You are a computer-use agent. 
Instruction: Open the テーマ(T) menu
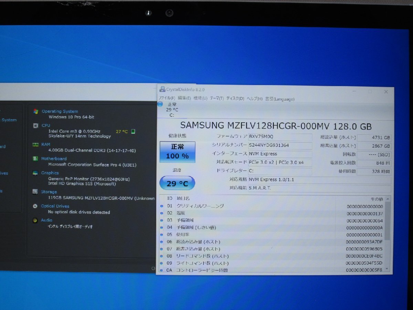pyautogui.click(x=217, y=99)
